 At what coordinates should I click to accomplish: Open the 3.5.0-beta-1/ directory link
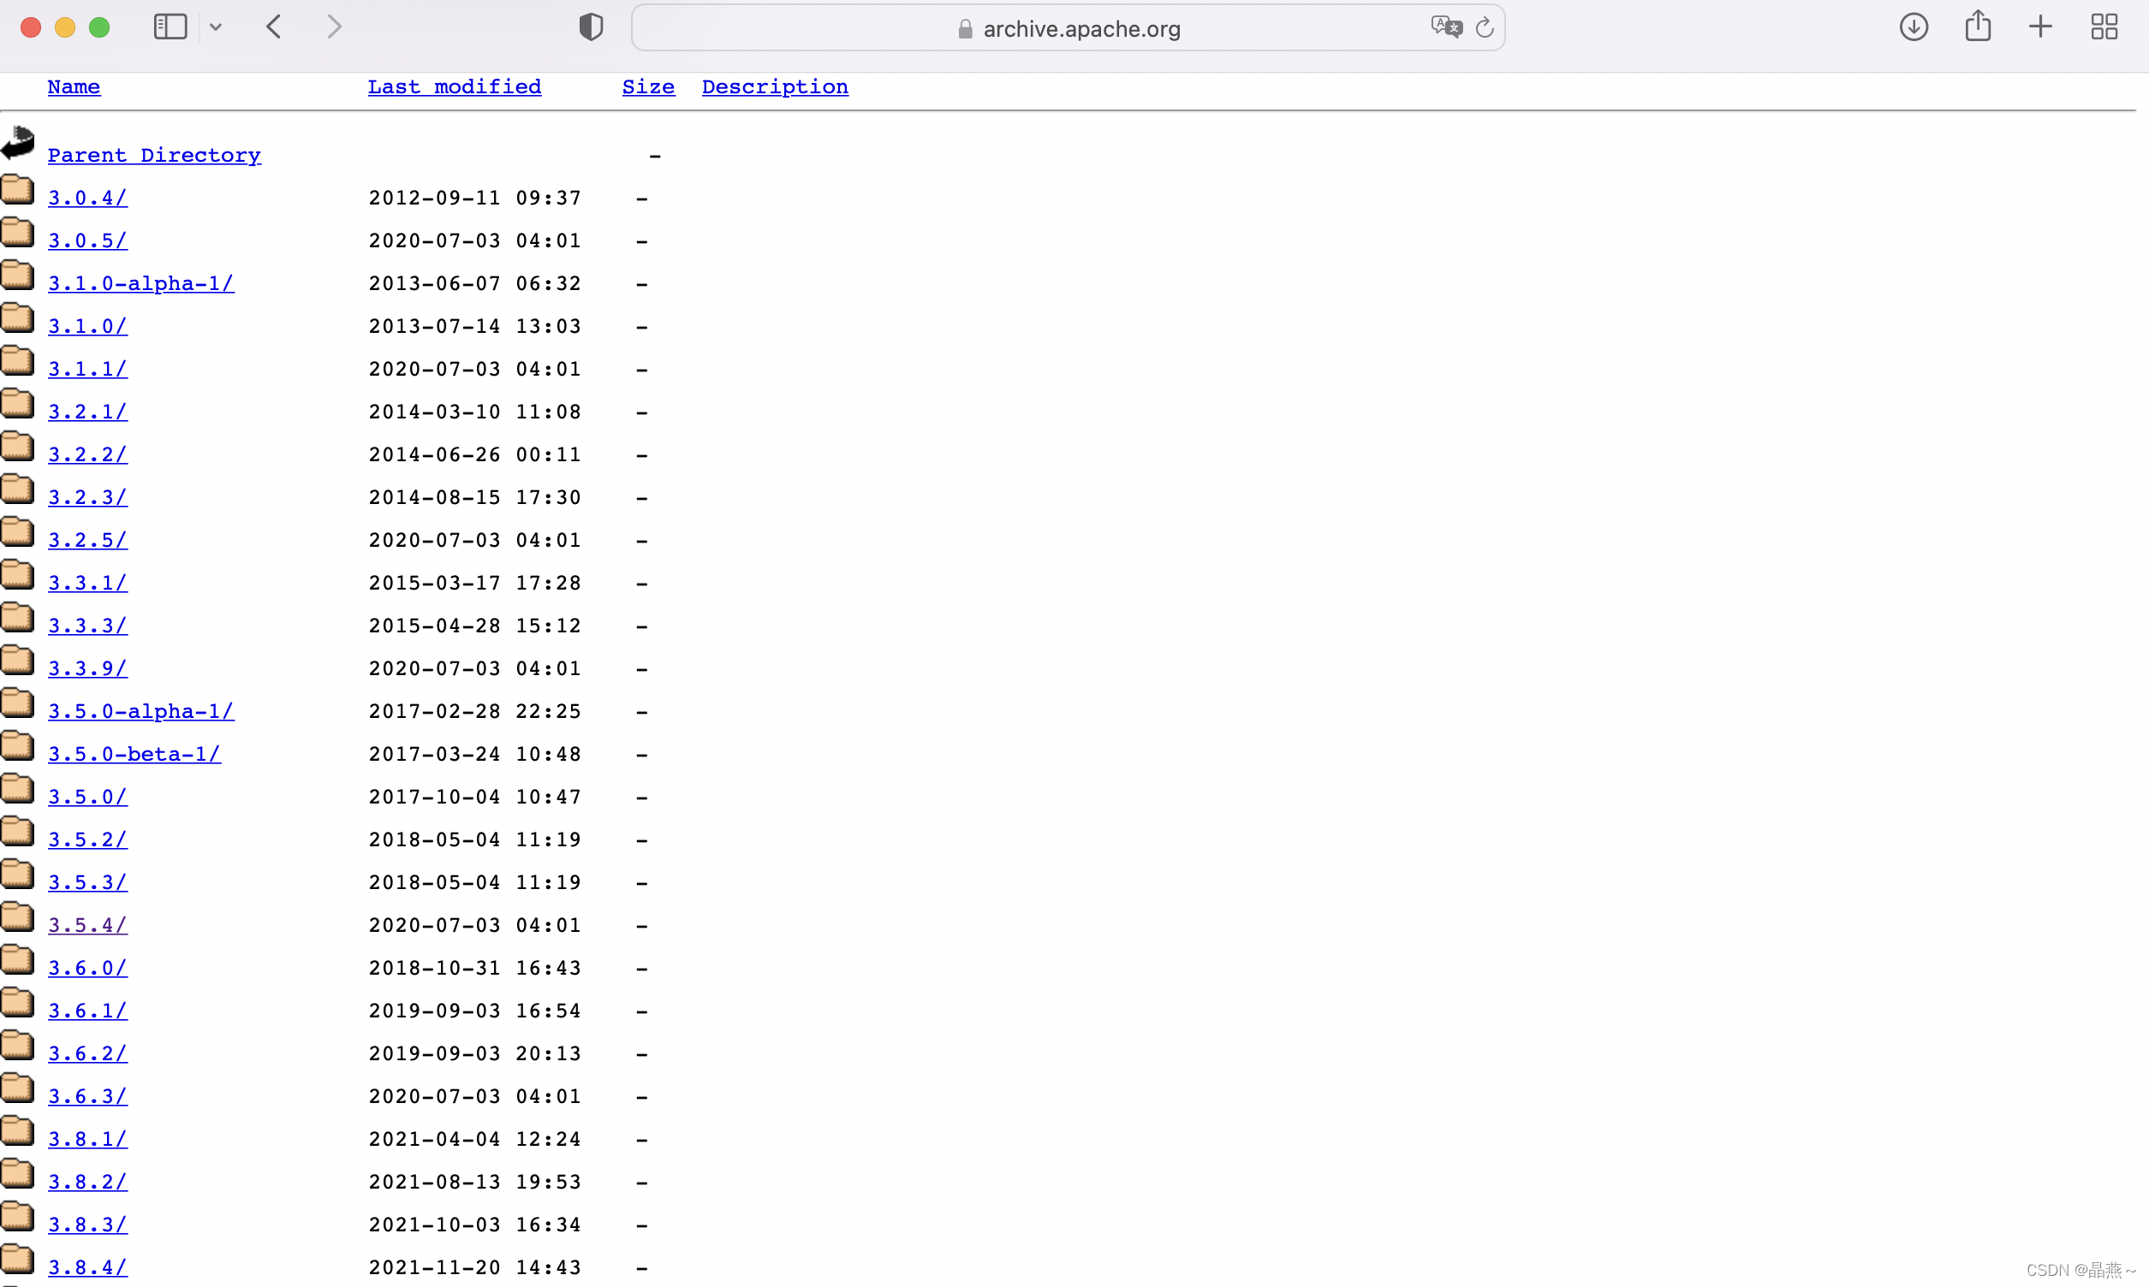click(x=134, y=754)
